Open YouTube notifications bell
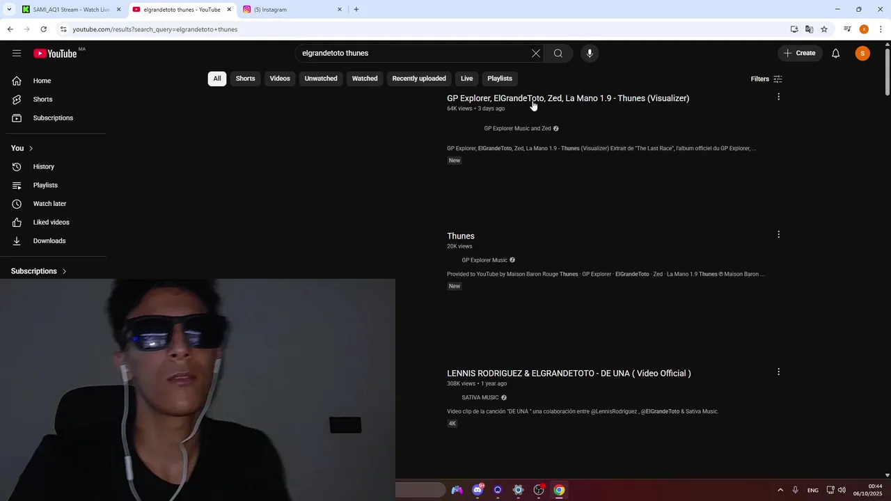Screen dimensions: 891x501 coord(836,54)
